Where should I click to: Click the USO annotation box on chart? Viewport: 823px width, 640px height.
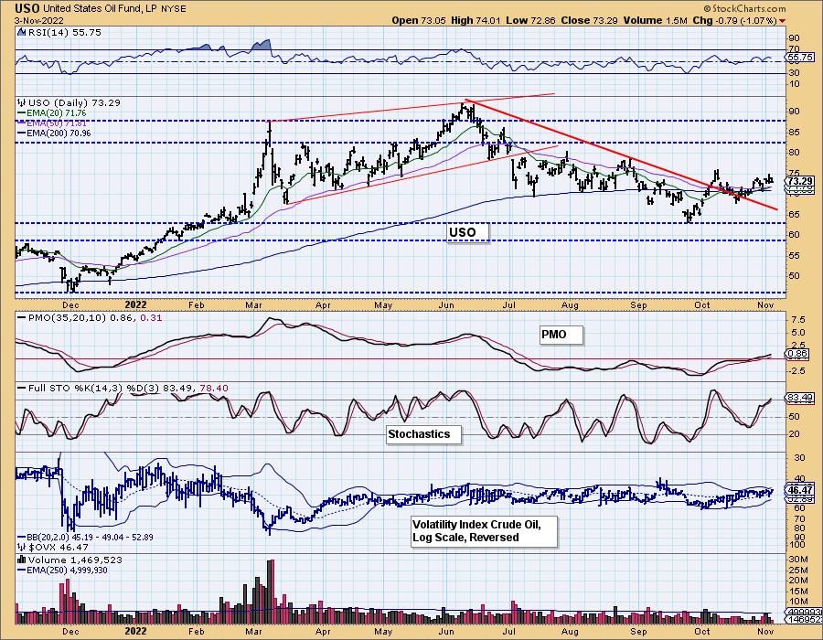(467, 232)
